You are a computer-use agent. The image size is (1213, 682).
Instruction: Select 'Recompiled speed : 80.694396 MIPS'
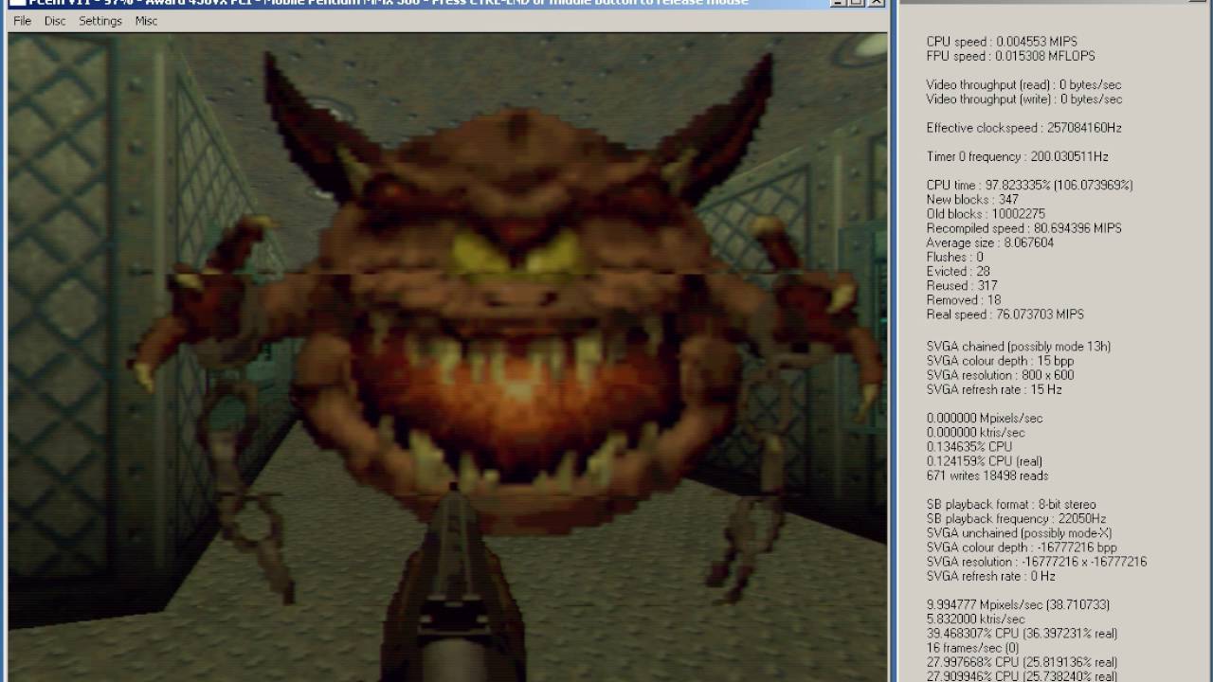click(x=1023, y=228)
